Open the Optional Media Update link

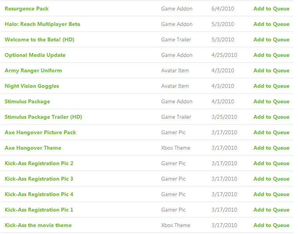(35, 55)
